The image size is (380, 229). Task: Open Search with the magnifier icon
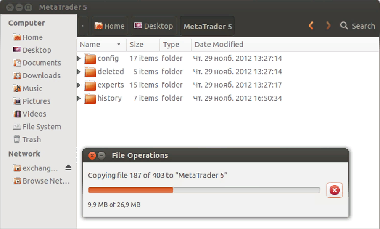click(344, 26)
